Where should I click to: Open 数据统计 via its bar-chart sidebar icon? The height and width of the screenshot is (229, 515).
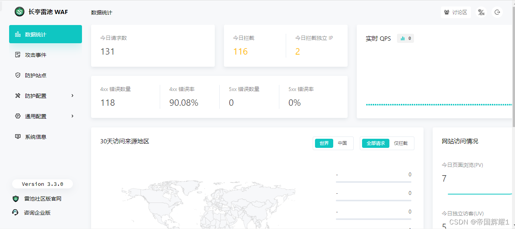[x=18, y=34]
